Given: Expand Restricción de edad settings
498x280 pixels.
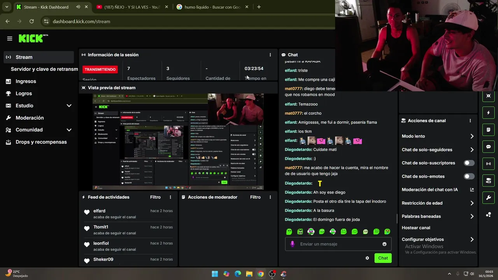Looking at the screenshot, I should click(438, 203).
